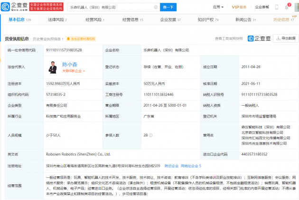
Task: Click the Qcc.com logo icon
Action: point(5,7)
